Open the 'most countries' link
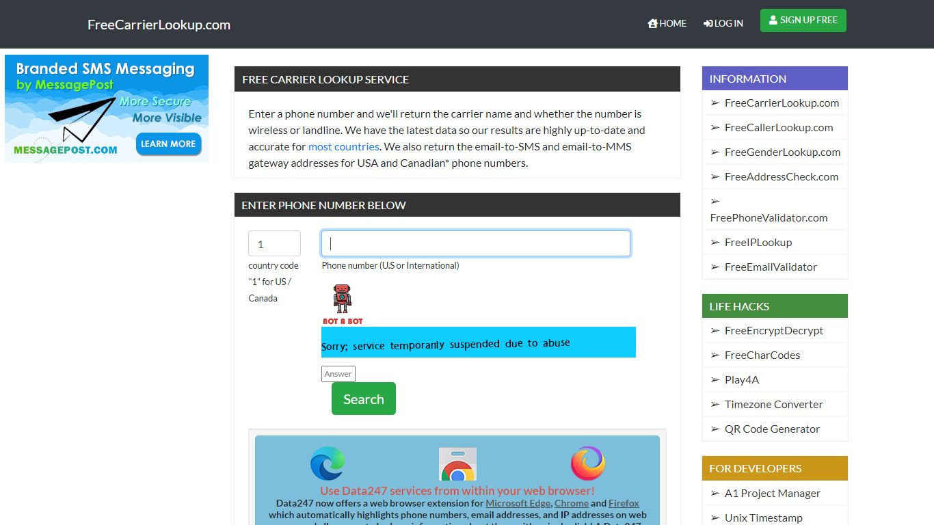The width and height of the screenshot is (934, 525). (x=343, y=146)
